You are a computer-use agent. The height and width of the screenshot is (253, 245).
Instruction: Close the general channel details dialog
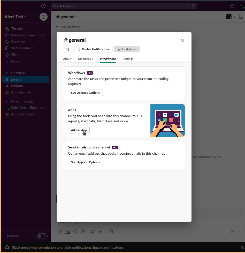pos(183,41)
